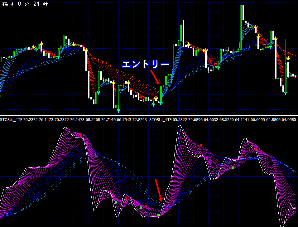The height and width of the screenshot is (227, 298).
Task: Click the second STOStd_4TF label before 65.5322
Action: coord(161,120)
